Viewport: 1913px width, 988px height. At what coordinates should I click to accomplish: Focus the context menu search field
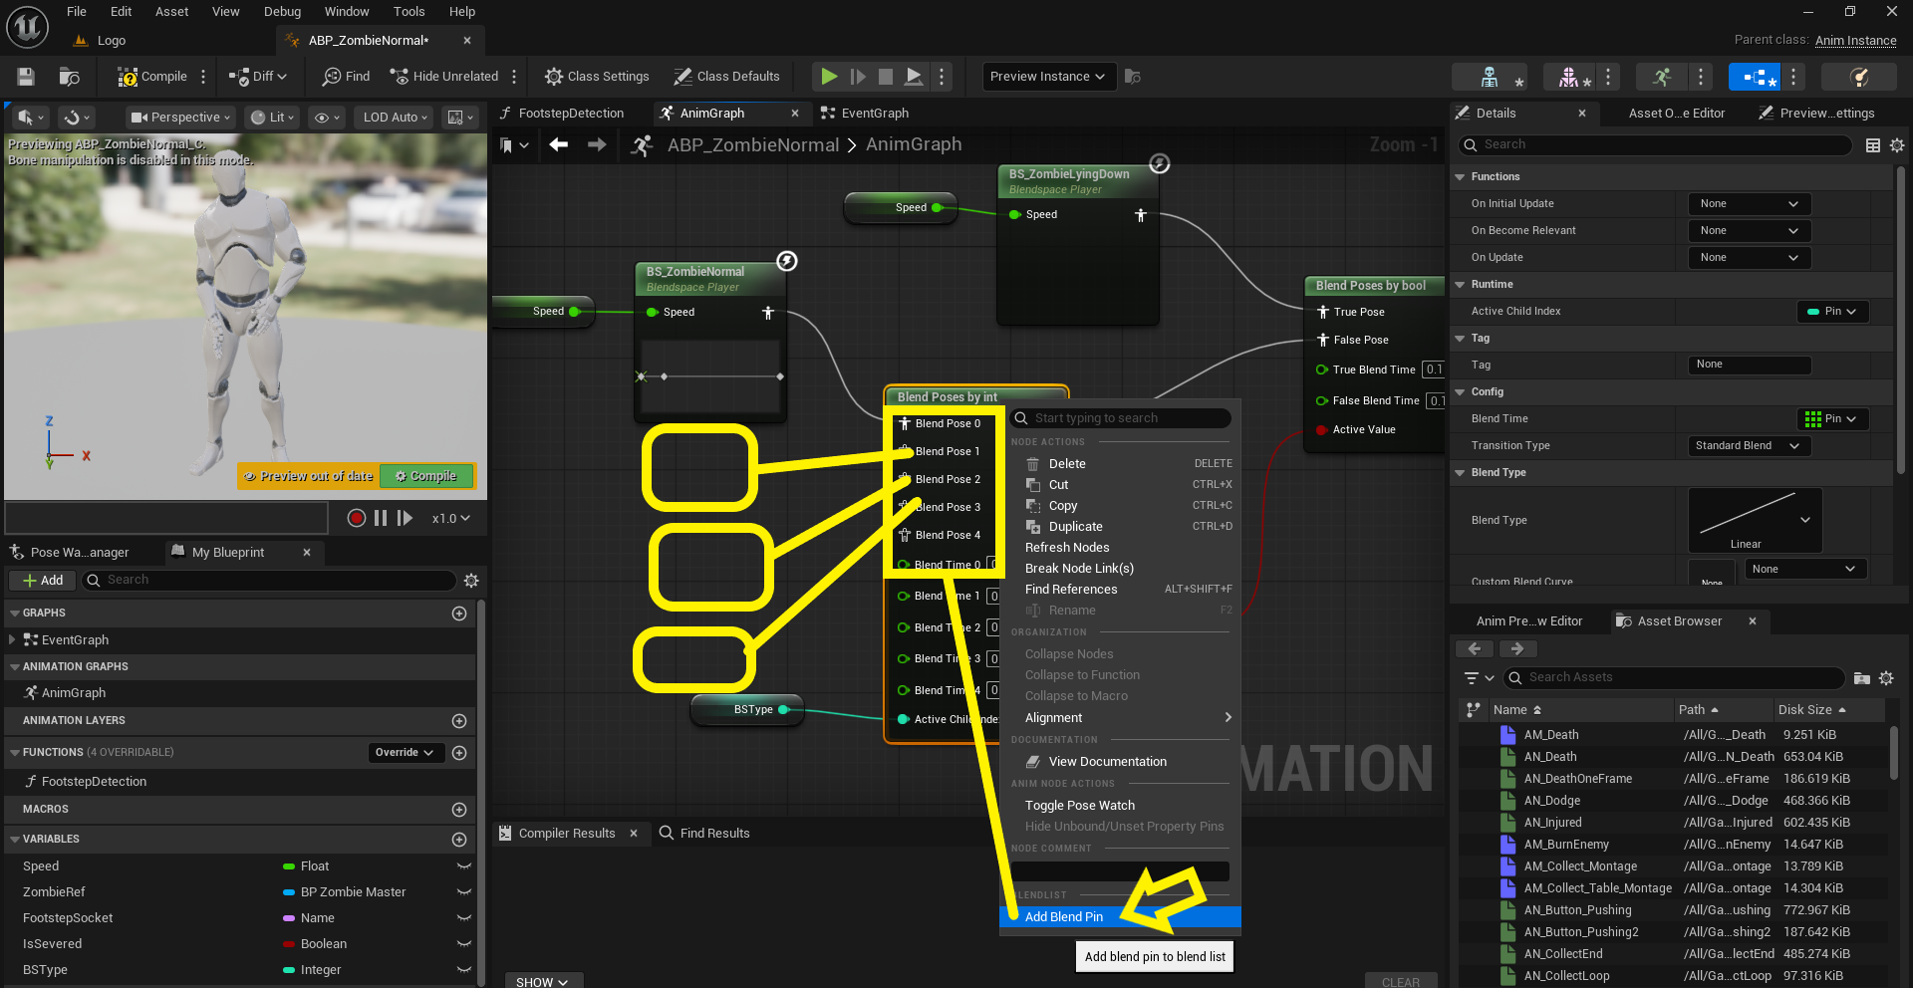(x=1120, y=418)
